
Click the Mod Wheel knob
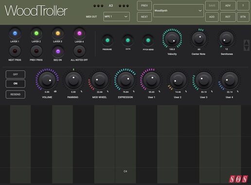tap(99, 80)
